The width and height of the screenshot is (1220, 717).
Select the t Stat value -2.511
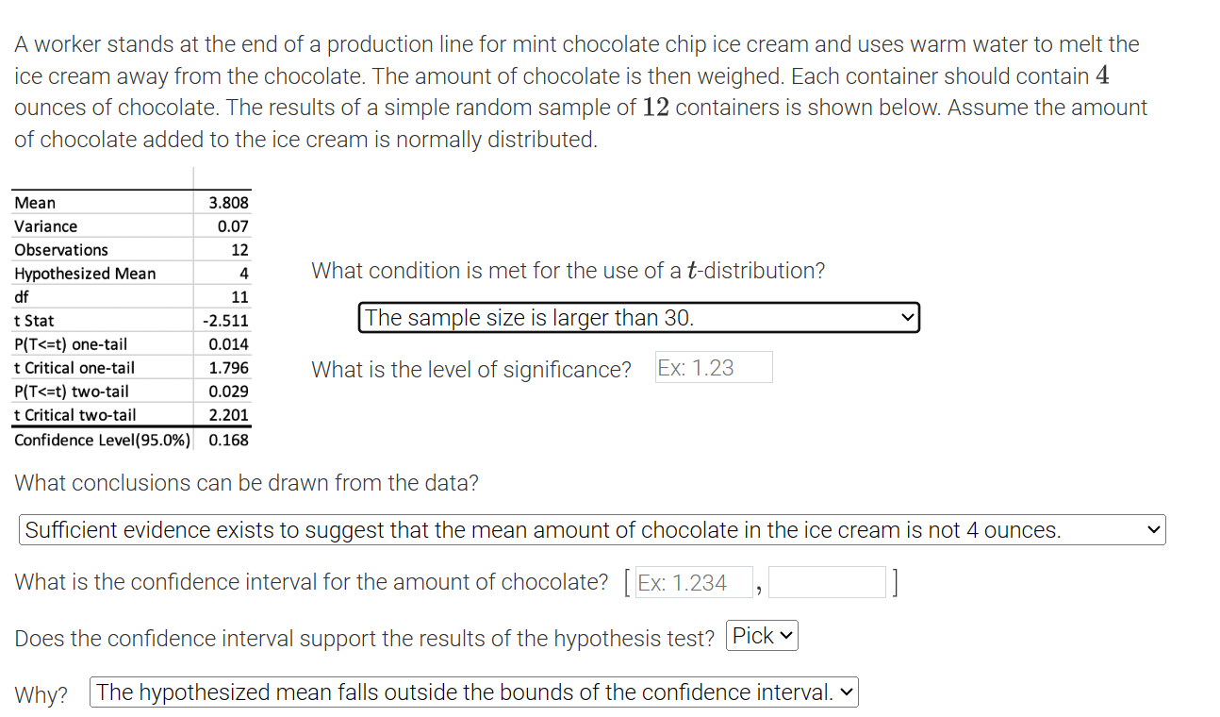tap(225, 321)
